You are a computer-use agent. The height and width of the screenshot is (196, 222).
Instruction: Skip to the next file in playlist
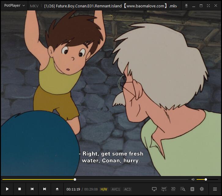[x=44, y=189]
